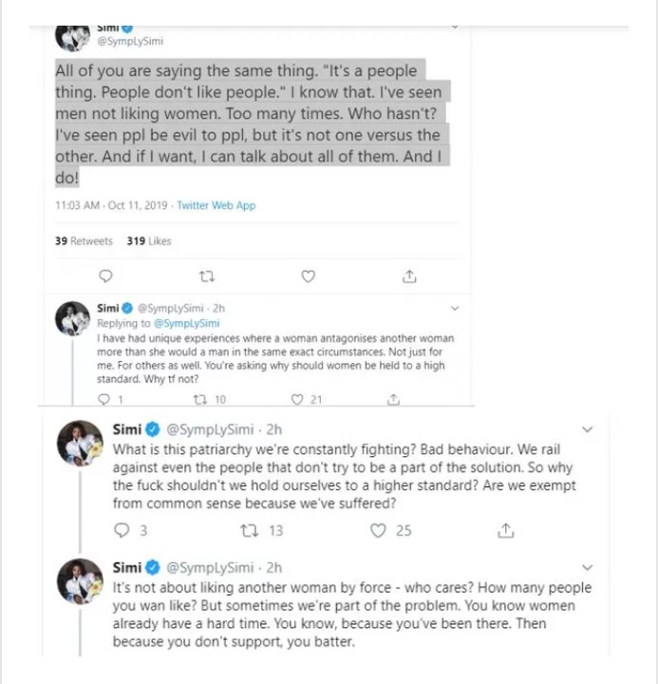Screen dimensions: 658x684
Task: Expand the chevron menu on the 'unique experiences' reply
Action: click(x=455, y=310)
